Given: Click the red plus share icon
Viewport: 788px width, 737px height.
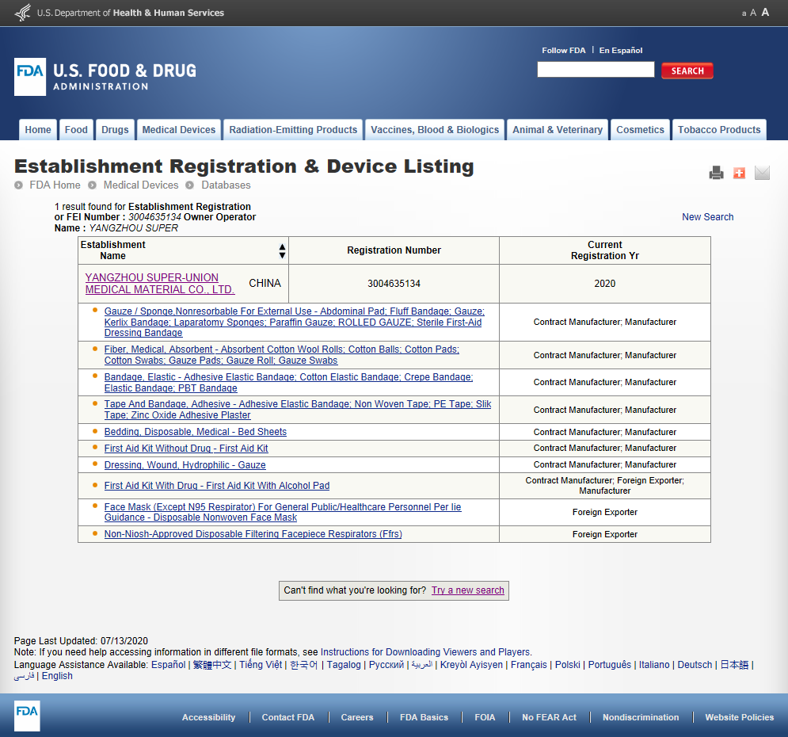Looking at the screenshot, I should click(739, 173).
